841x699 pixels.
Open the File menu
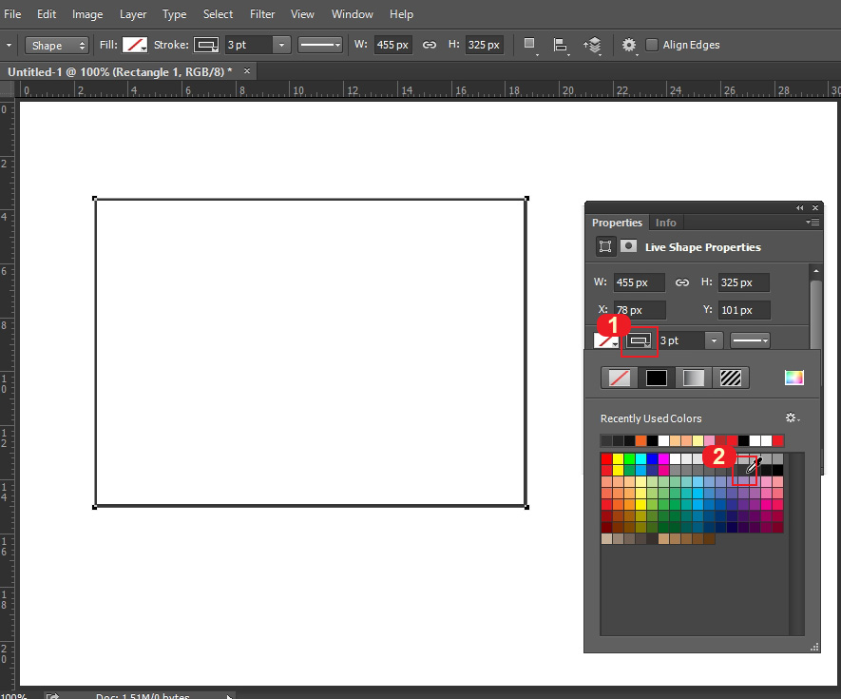pyautogui.click(x=12, y=14)
